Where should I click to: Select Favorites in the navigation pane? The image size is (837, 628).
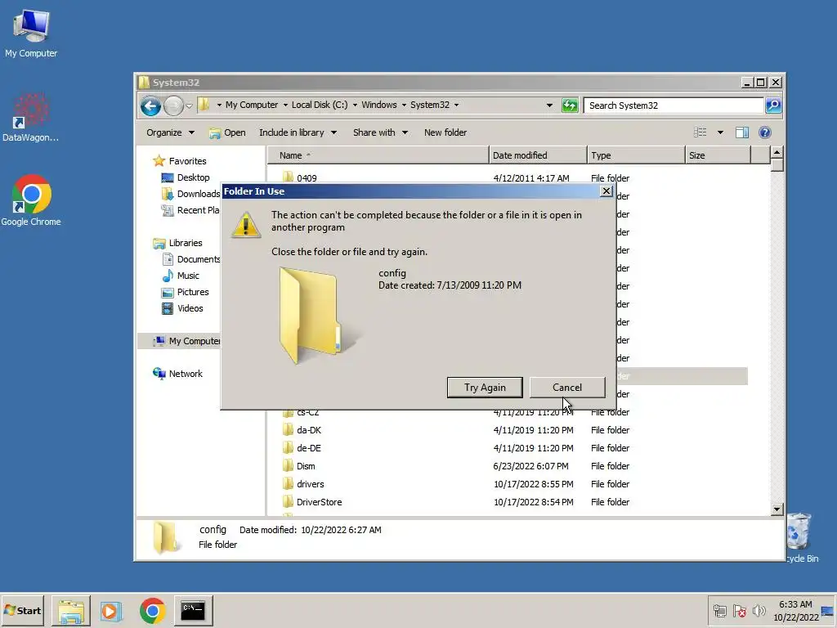click(x=180, y=161)
